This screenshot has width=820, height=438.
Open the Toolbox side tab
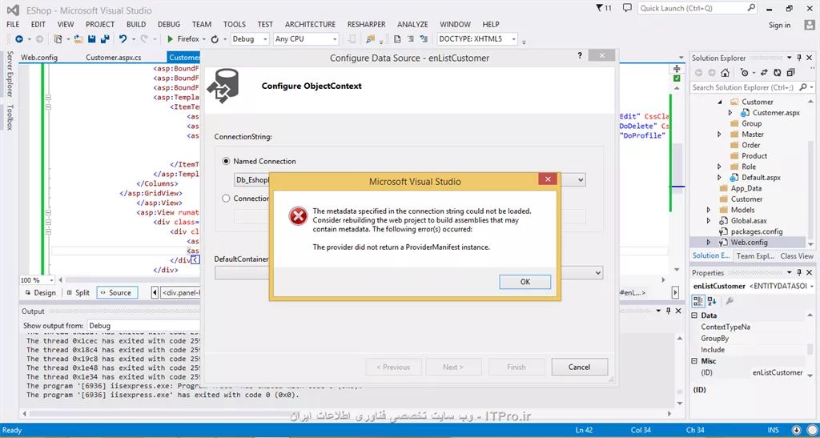[10, 117]
